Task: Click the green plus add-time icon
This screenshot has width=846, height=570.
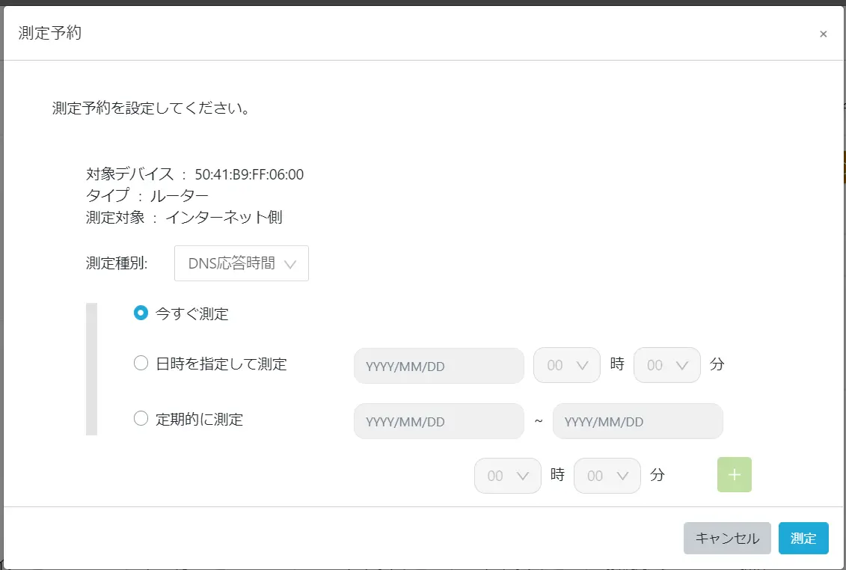Action: point(735,474)
